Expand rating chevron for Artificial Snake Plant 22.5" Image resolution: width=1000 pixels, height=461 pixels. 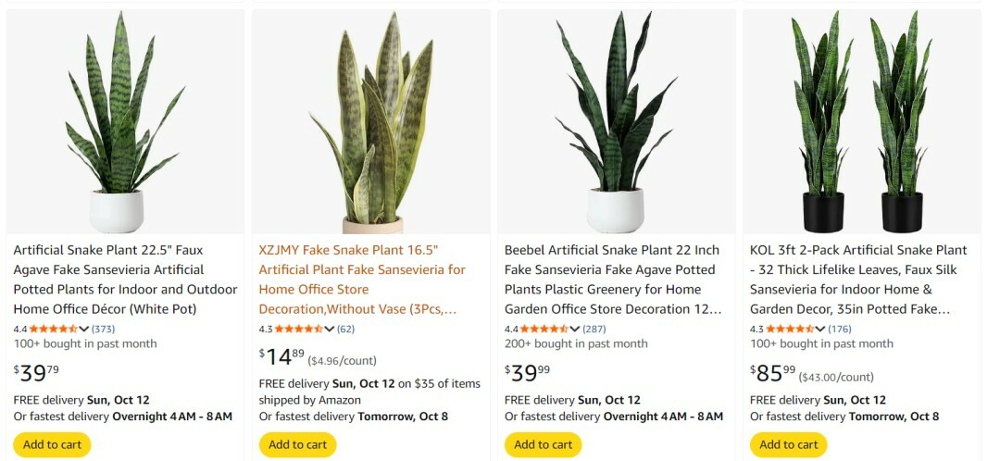click(84, 329)
